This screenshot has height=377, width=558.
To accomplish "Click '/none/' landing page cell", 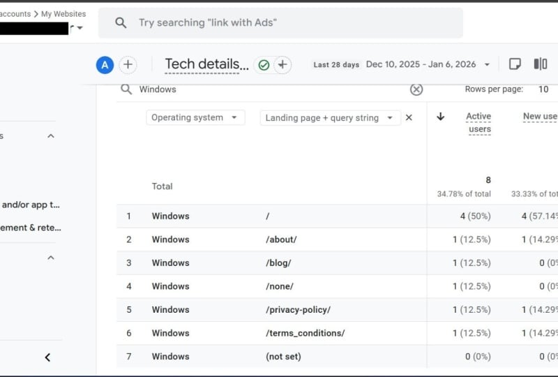I will point(280,286).
